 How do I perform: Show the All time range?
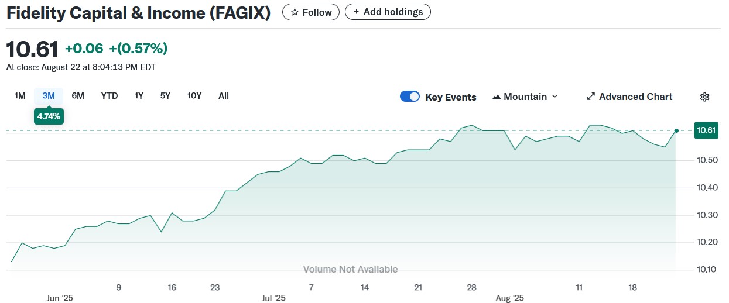224,96
